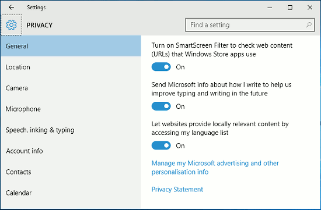Click the search magnifier icon
The image size is (321, 210).
pos(309,25)
